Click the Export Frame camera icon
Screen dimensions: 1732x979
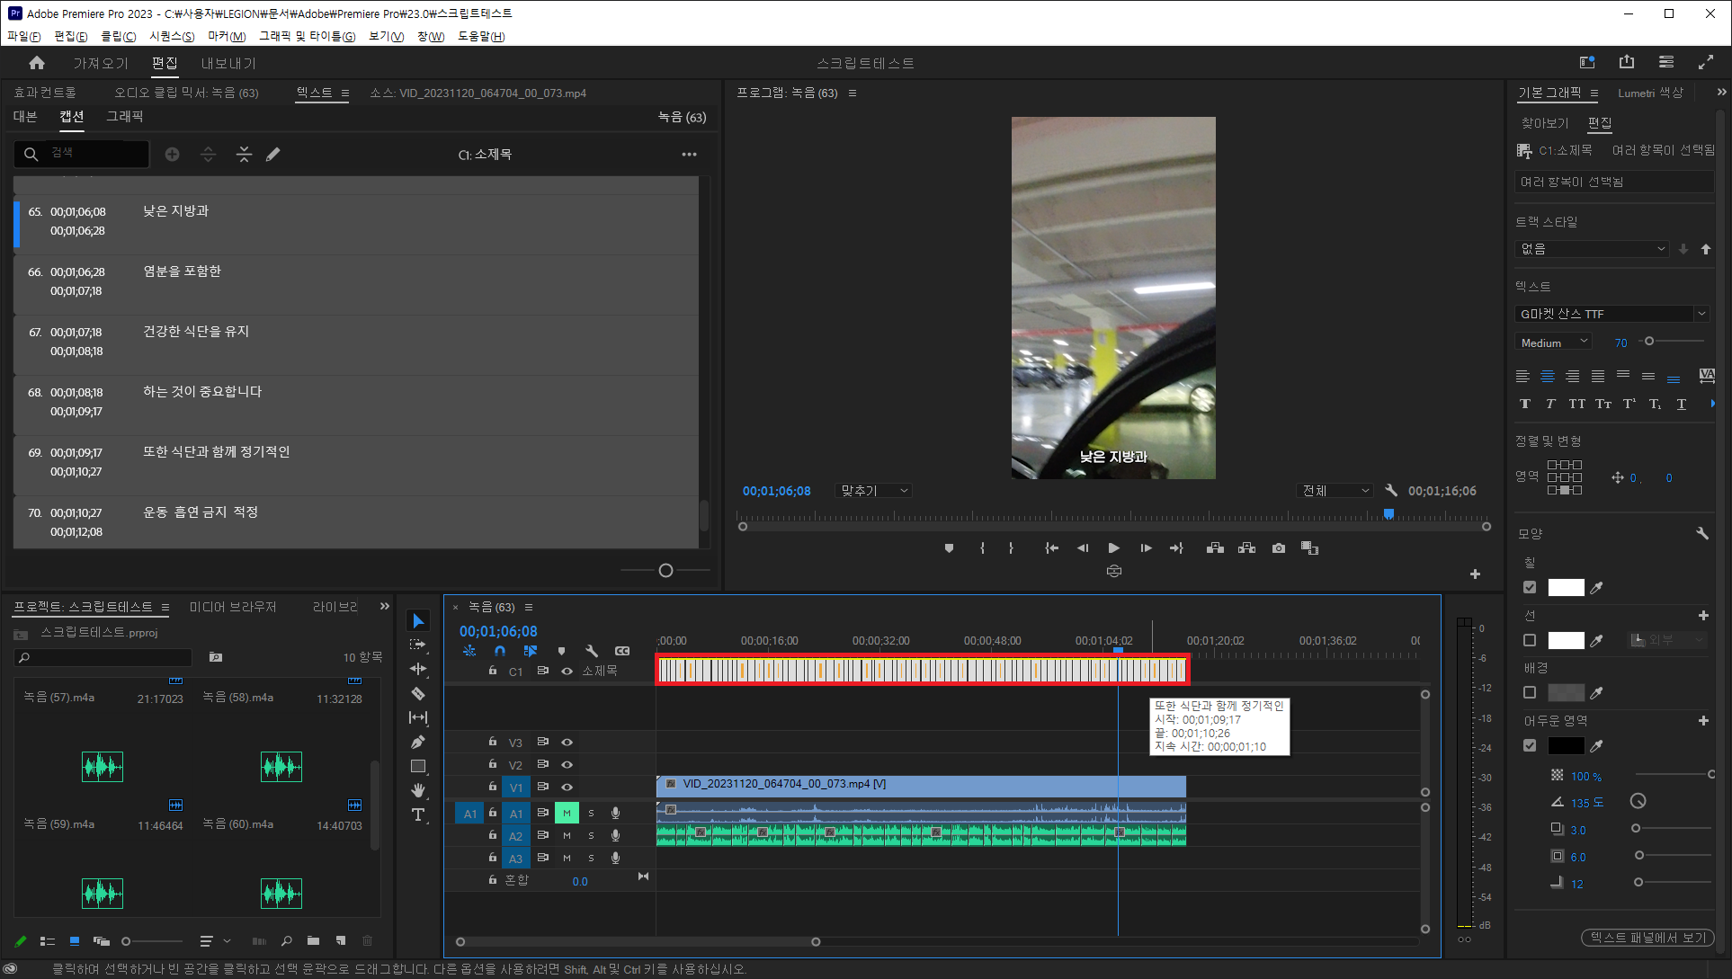tap(1278, 548)
